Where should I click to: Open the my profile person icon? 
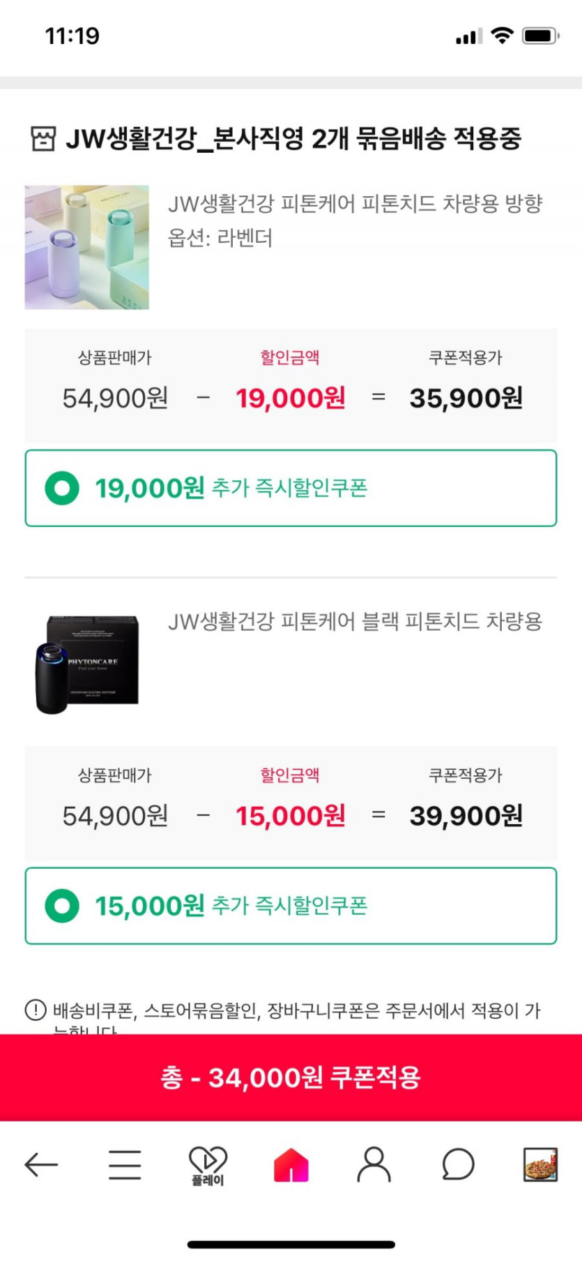tap(374, 1164)
